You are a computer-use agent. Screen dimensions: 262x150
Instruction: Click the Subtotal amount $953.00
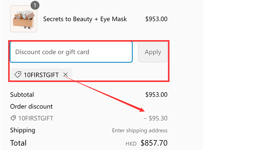156,95
